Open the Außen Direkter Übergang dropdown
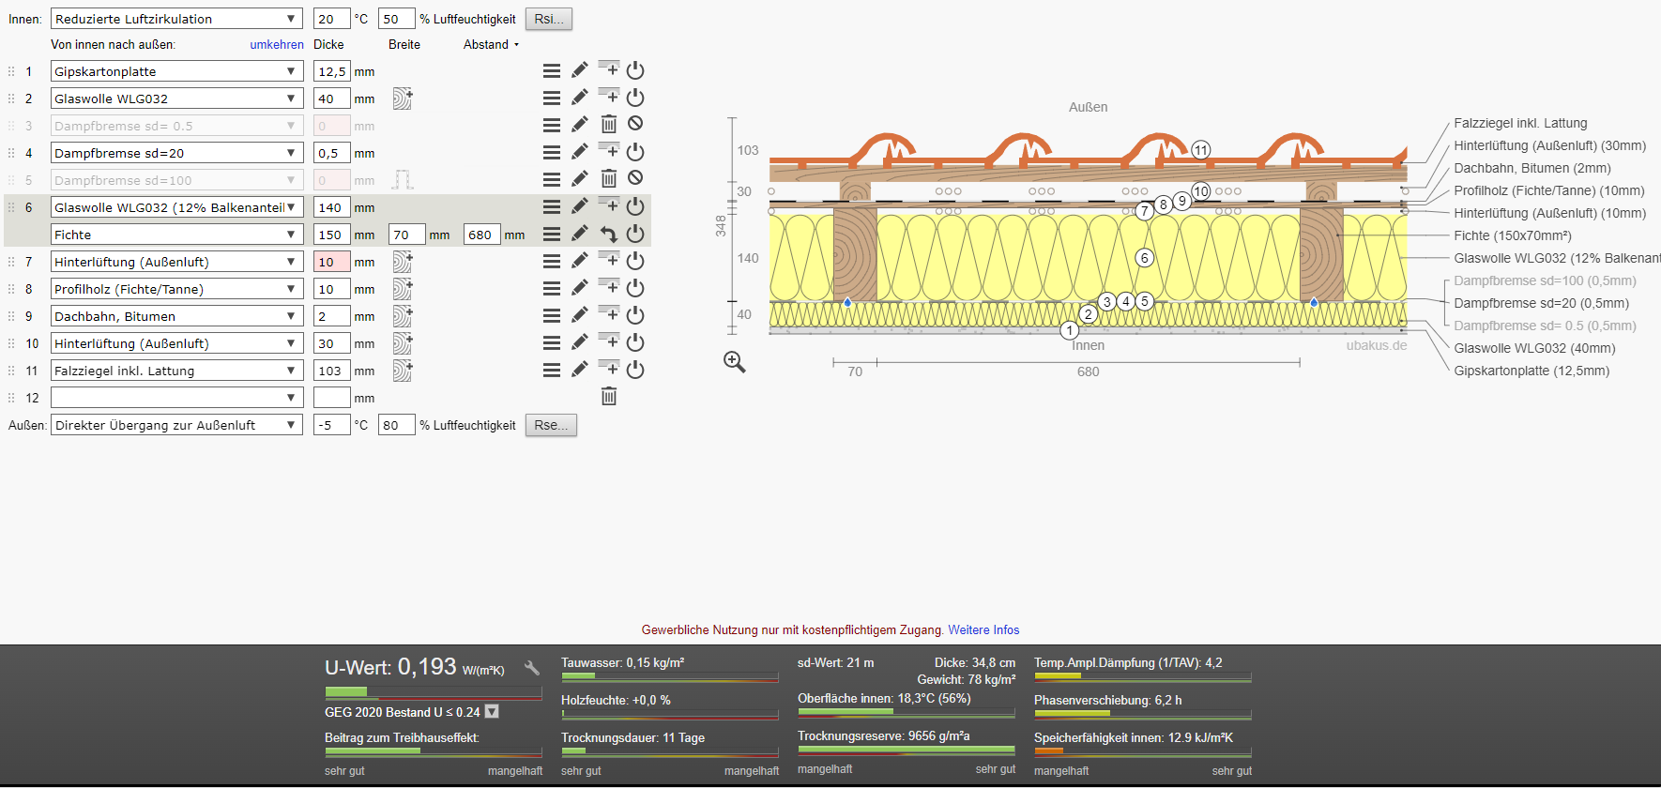This screenshot has width=1661, height=788. click(176, 425)
